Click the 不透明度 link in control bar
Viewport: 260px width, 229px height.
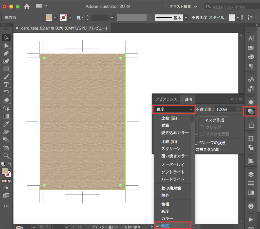coord(199,17)
